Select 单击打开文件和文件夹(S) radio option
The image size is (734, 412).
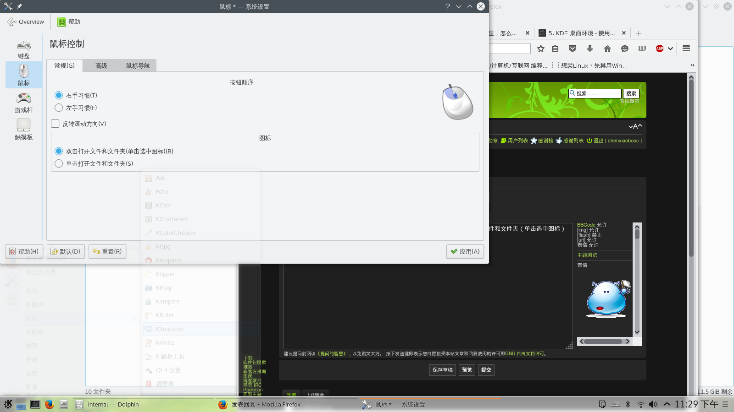coord(94,163)
